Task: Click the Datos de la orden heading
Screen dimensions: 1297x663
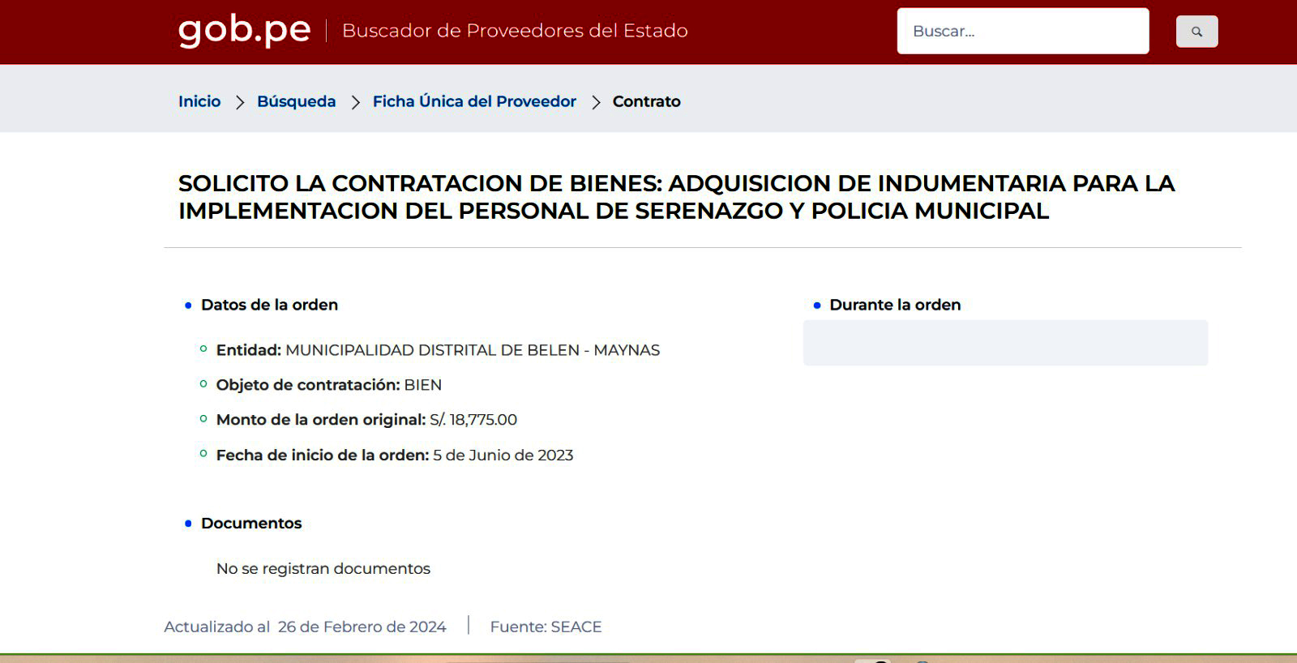Action: (x=269, y=305)
